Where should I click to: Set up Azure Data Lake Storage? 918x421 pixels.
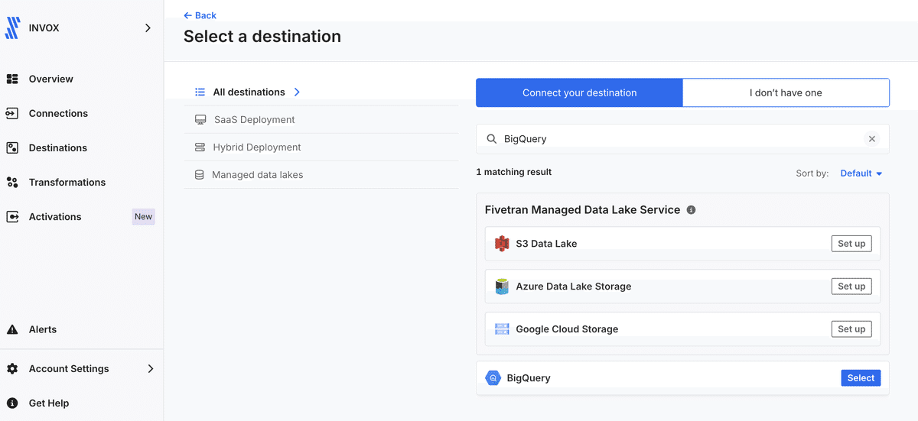pyautogui.click(x=851, y=287)
